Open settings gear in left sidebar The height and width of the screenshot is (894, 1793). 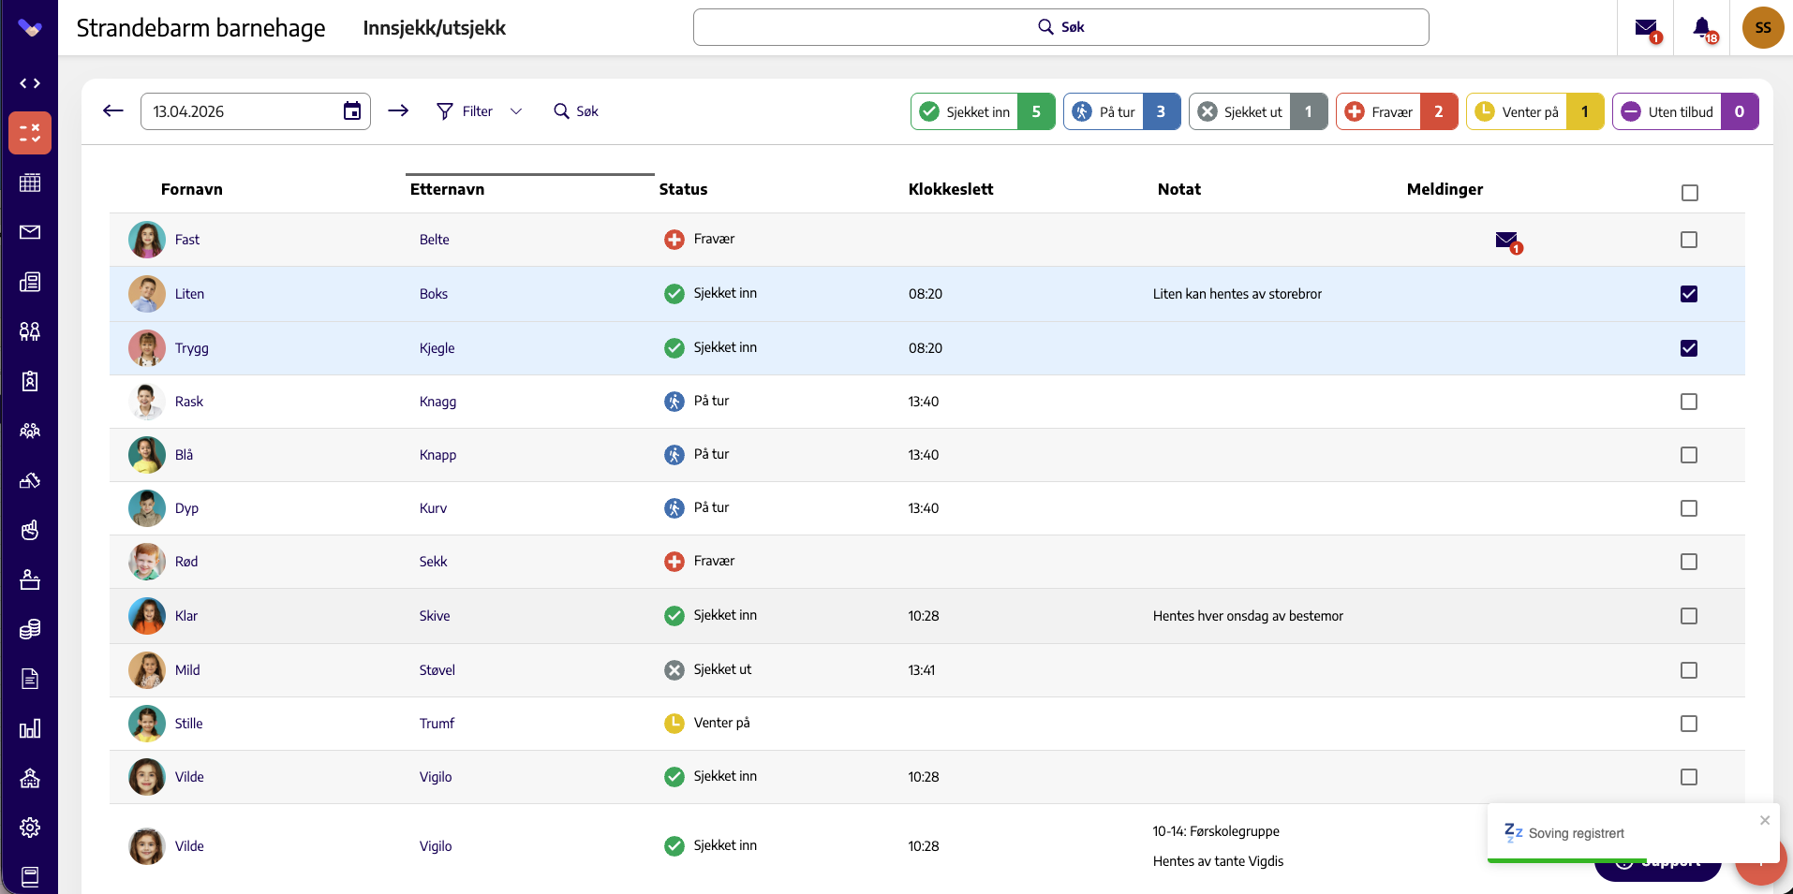[x=30, y=828]
